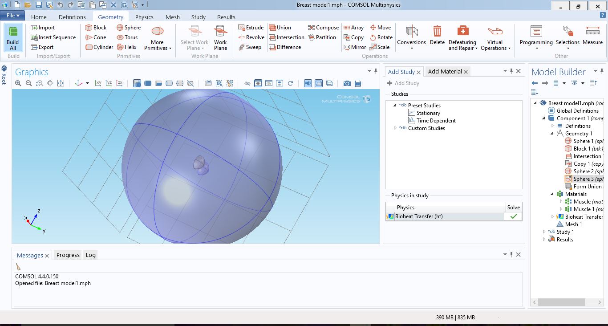
Task: Expand the Custom Studies node
Action: click(x=395, y=128)
